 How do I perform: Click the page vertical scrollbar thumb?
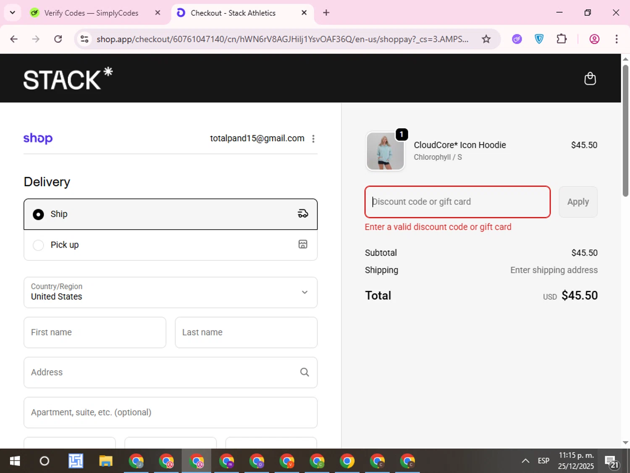click(x=625, y=130)
